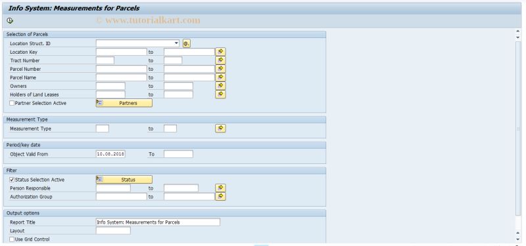Click the Authorization Group to field
The image size is (526, 246).
point(189,196)
